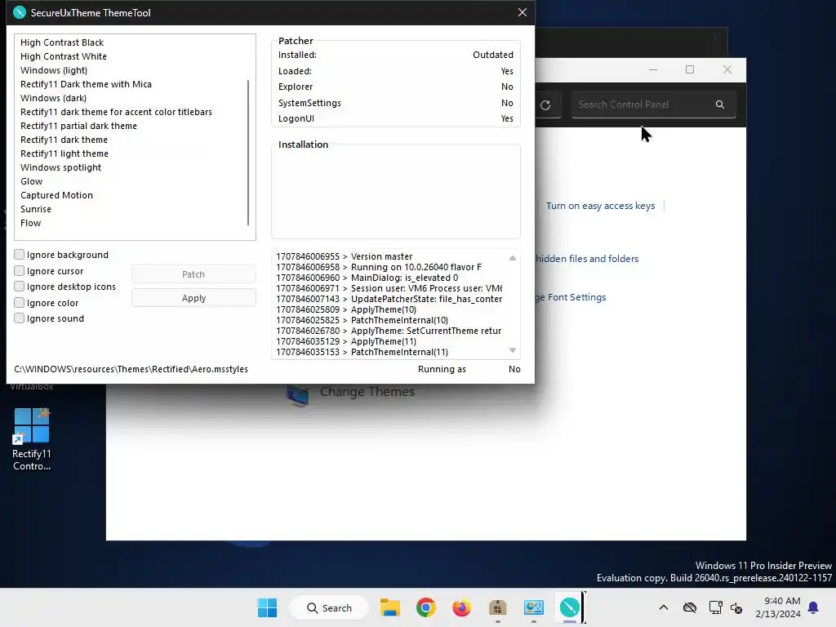Viewport: 836px width, 627px height.
Task: Open Change Themes link text
Action: tap(367, 391)
